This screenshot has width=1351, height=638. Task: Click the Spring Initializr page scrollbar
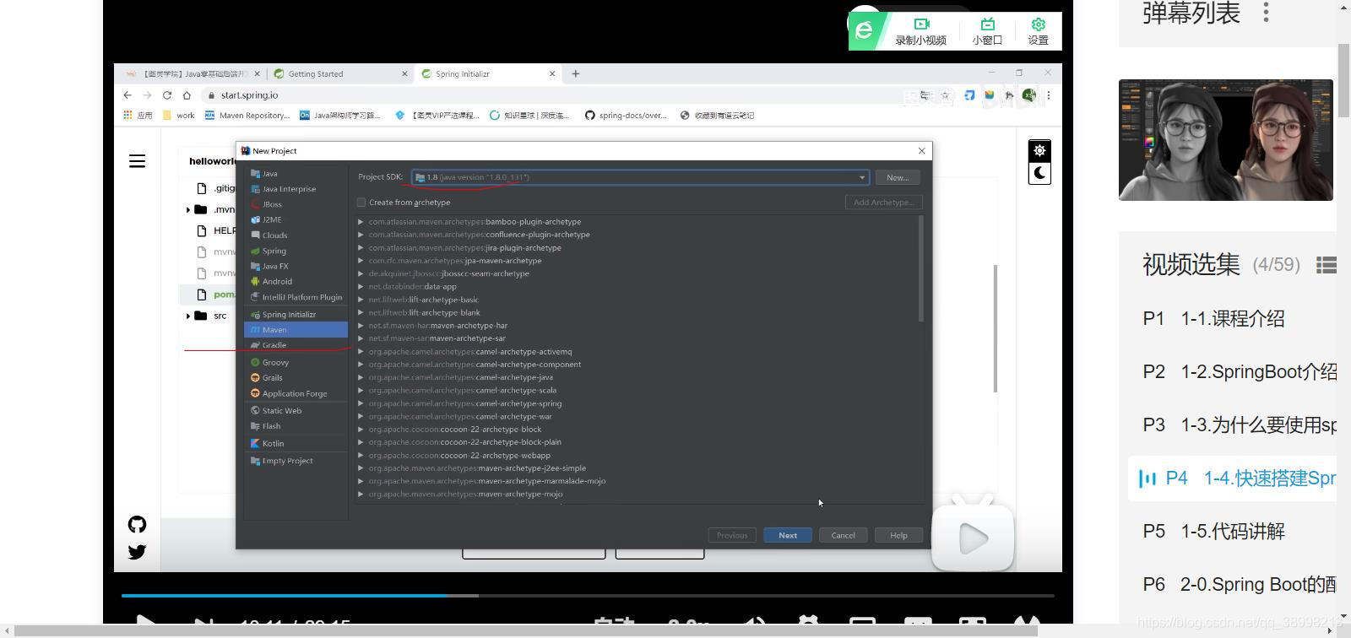coord(996,328)
